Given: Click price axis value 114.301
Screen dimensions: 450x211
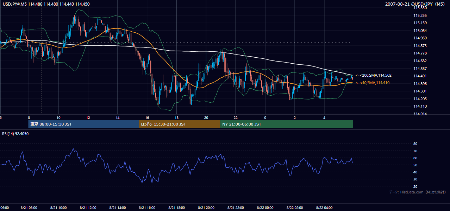Looking at the screenshot, I should [420, 91].
